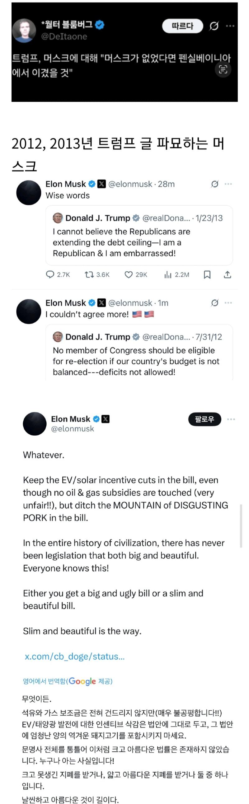Image resolution: width=249 pixels, height=804 pixels.
Task: View analytics showing 2.2M views
Action: (x=176, y=275)
